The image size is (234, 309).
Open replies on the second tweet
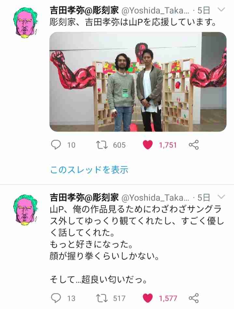pyautogui.click(x=56, y=298)
